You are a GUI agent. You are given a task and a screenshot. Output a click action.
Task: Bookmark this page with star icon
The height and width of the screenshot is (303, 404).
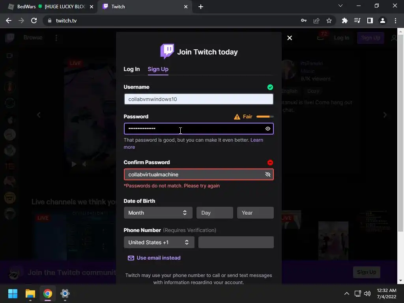pos(329,21)
